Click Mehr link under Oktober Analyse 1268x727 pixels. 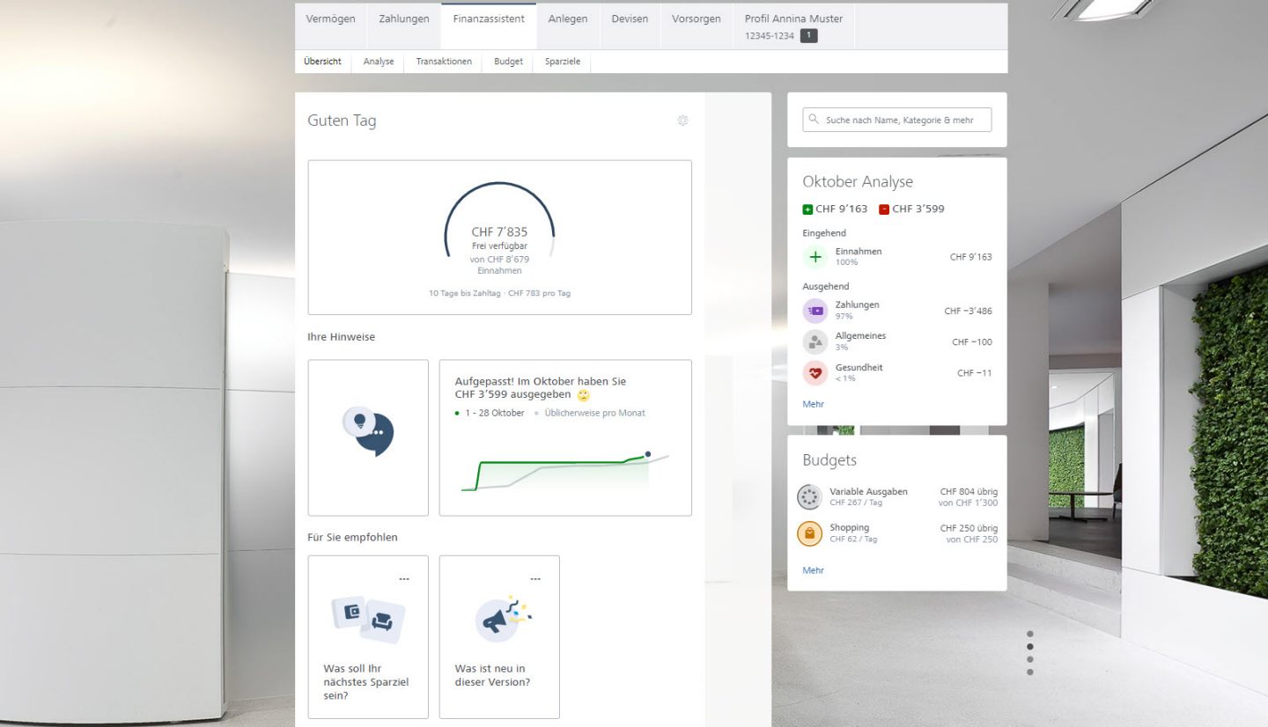[x=813, y=404]
